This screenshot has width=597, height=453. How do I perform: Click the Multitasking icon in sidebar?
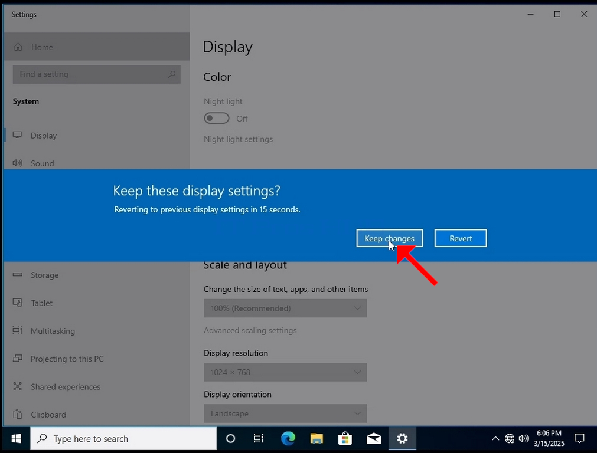(x=17, y=330)
